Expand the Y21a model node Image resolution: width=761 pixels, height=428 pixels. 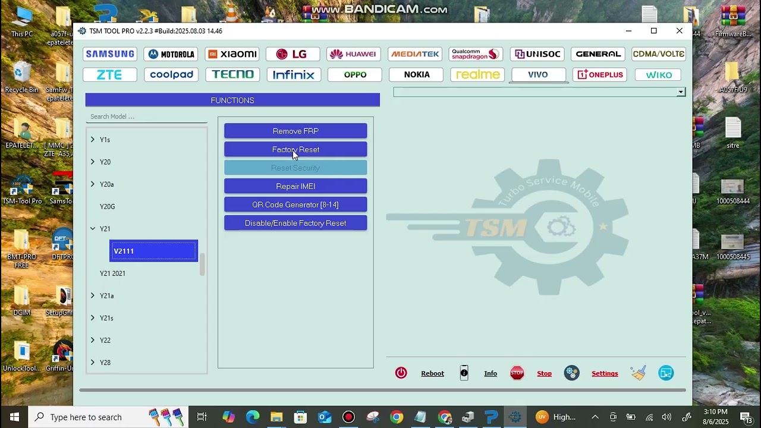93,295
